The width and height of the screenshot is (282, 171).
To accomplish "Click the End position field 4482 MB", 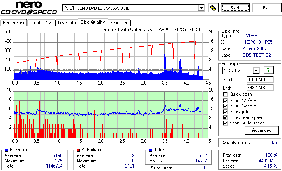I will click(260, 88).
